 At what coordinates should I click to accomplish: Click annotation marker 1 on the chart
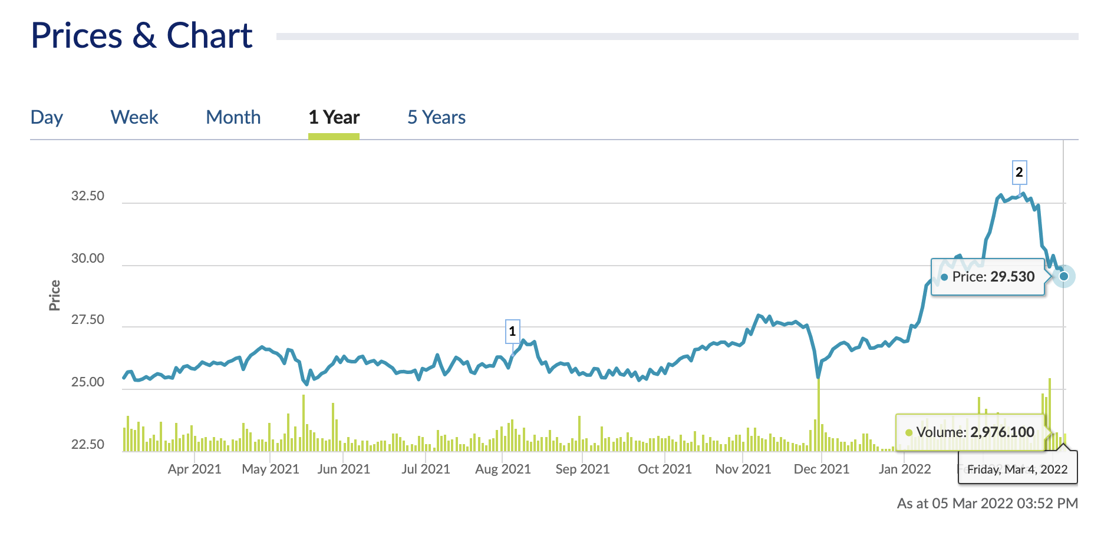[x=512, y=331]
